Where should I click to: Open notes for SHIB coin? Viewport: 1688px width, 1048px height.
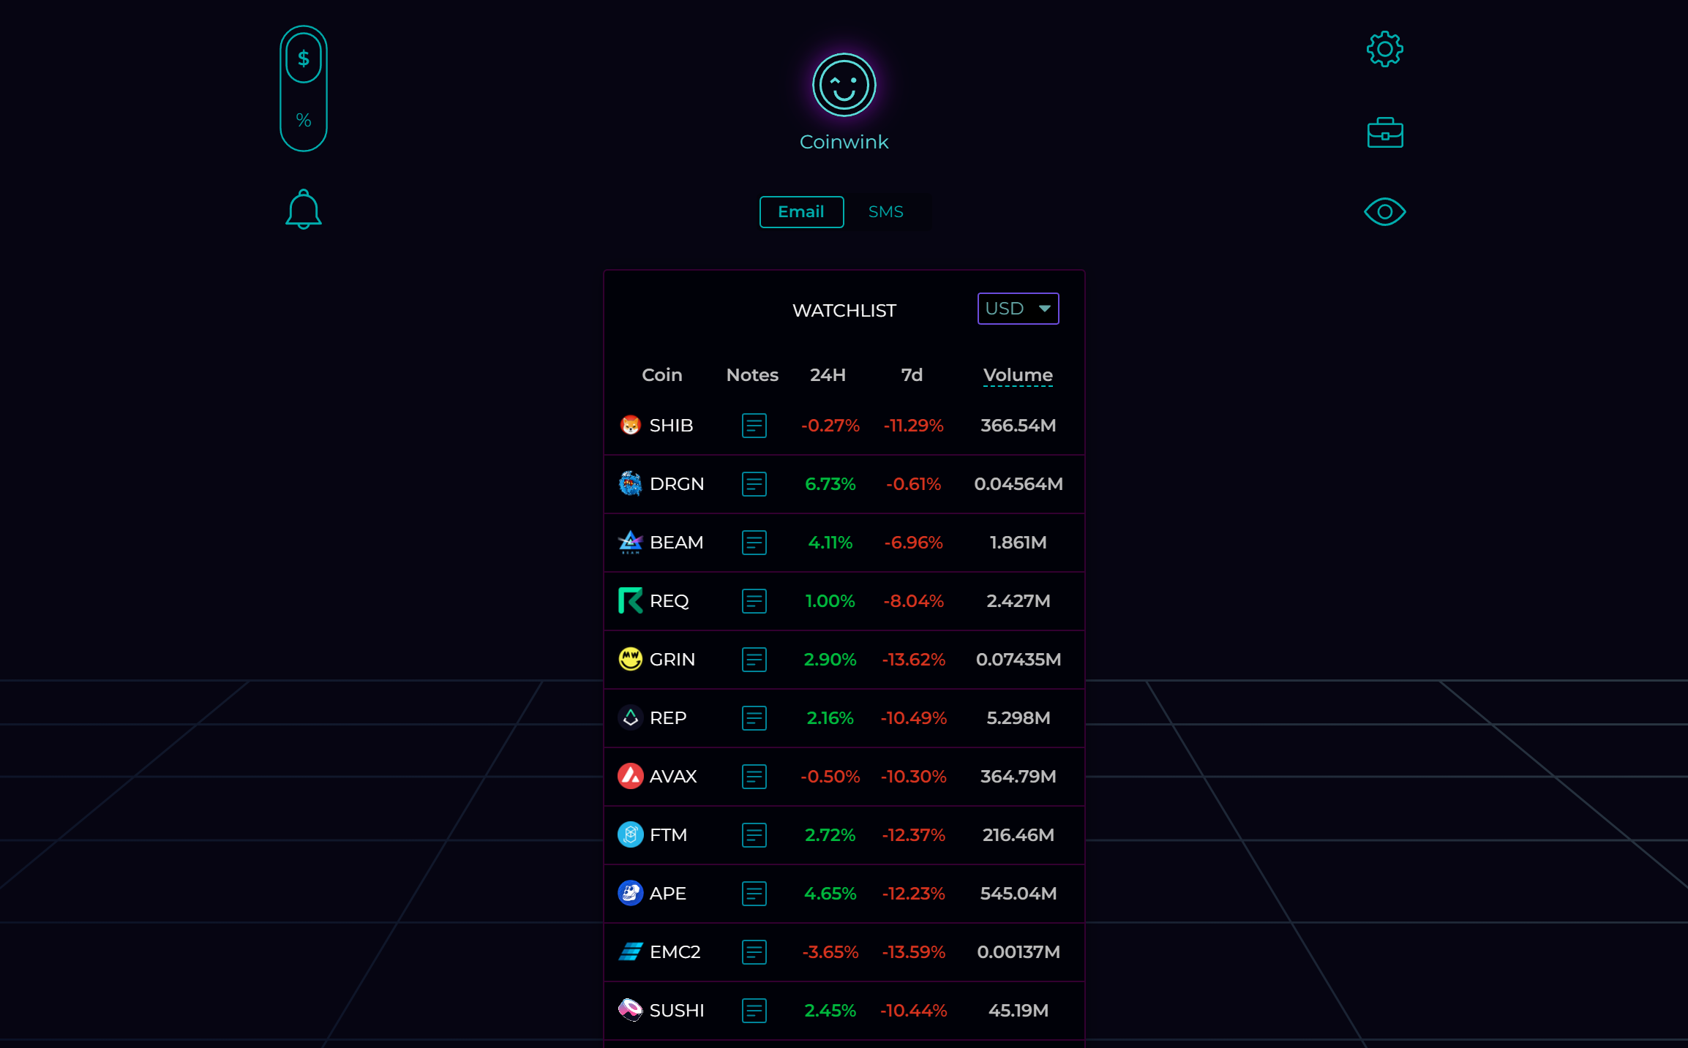754,426
